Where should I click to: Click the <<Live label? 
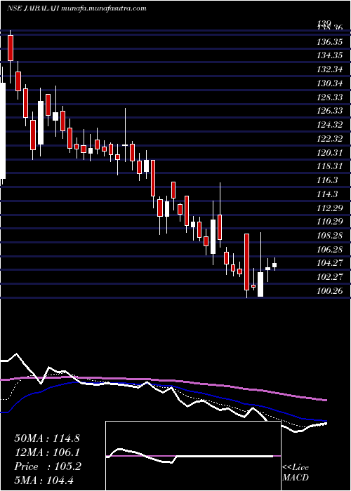[296, 468]
